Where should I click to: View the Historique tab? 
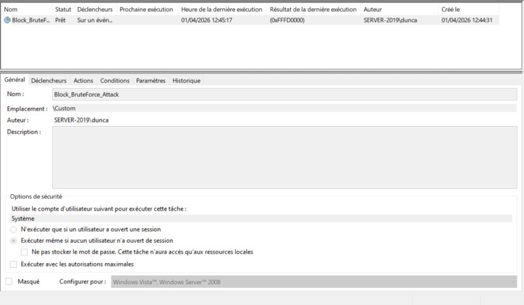186,81
